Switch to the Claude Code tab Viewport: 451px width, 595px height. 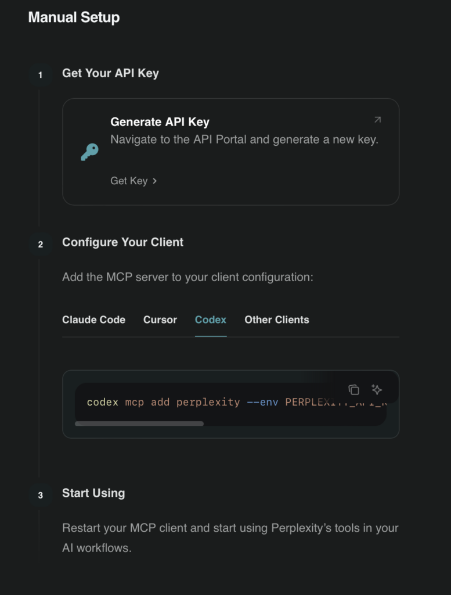93,320
